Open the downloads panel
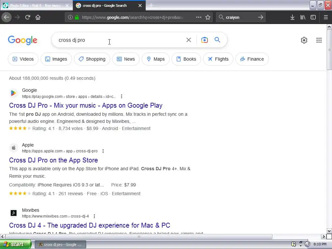The image size is (332, 249). coord(292,17)
